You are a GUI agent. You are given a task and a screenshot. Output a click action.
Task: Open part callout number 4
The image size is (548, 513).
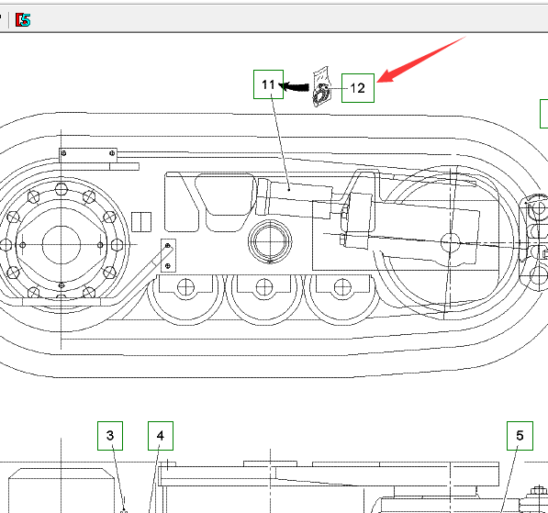point(161,436)
